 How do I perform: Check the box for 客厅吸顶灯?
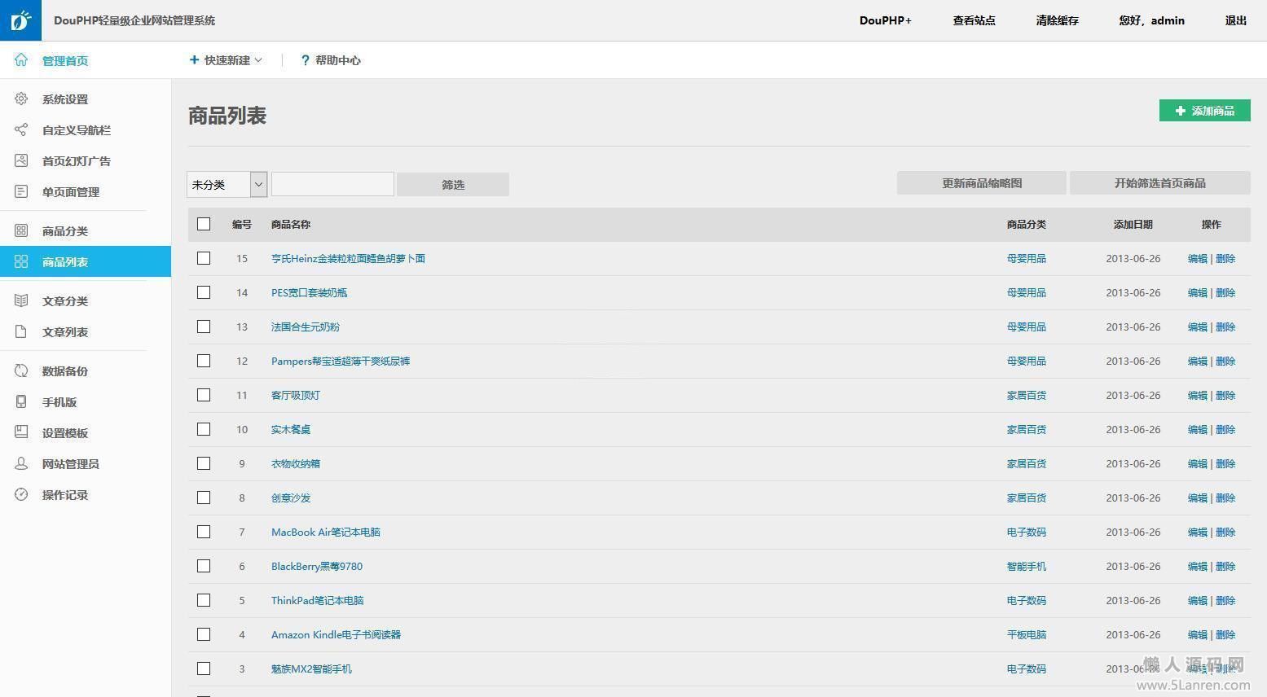pos(204,395)
